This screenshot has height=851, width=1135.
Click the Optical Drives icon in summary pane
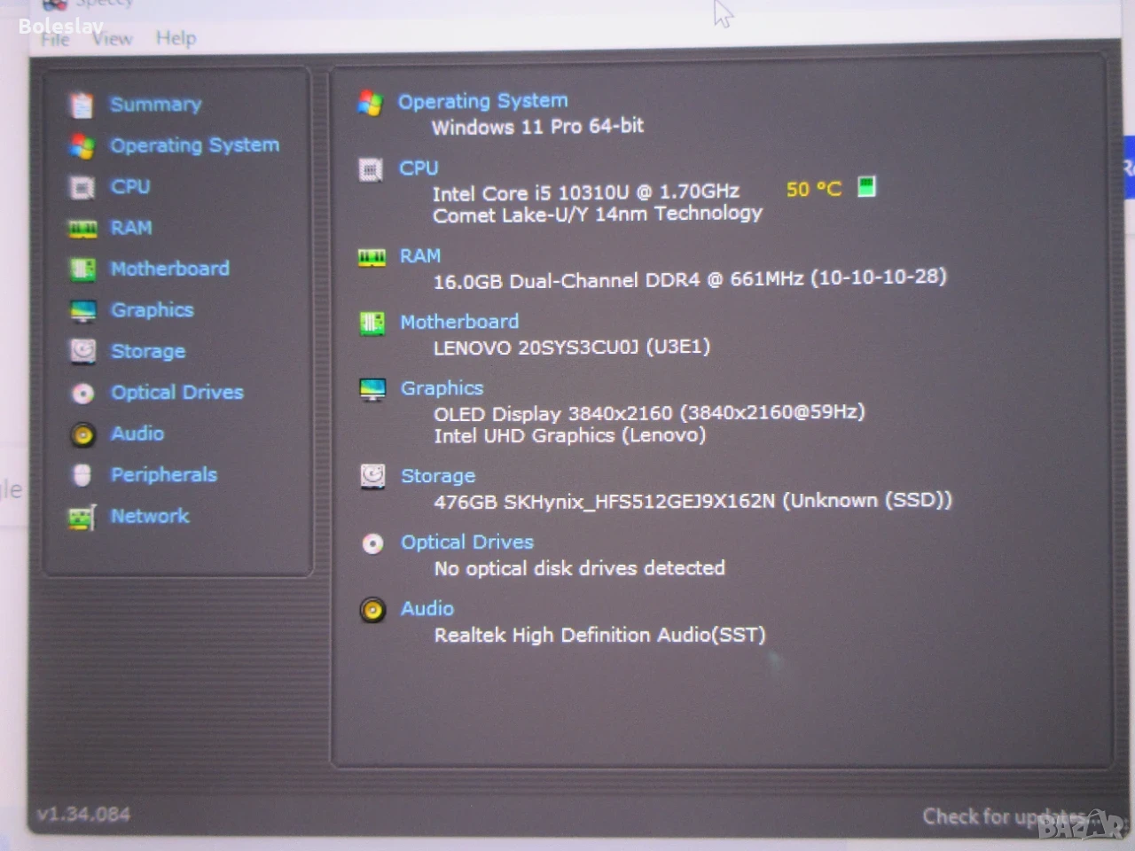(x=372, y=543)
